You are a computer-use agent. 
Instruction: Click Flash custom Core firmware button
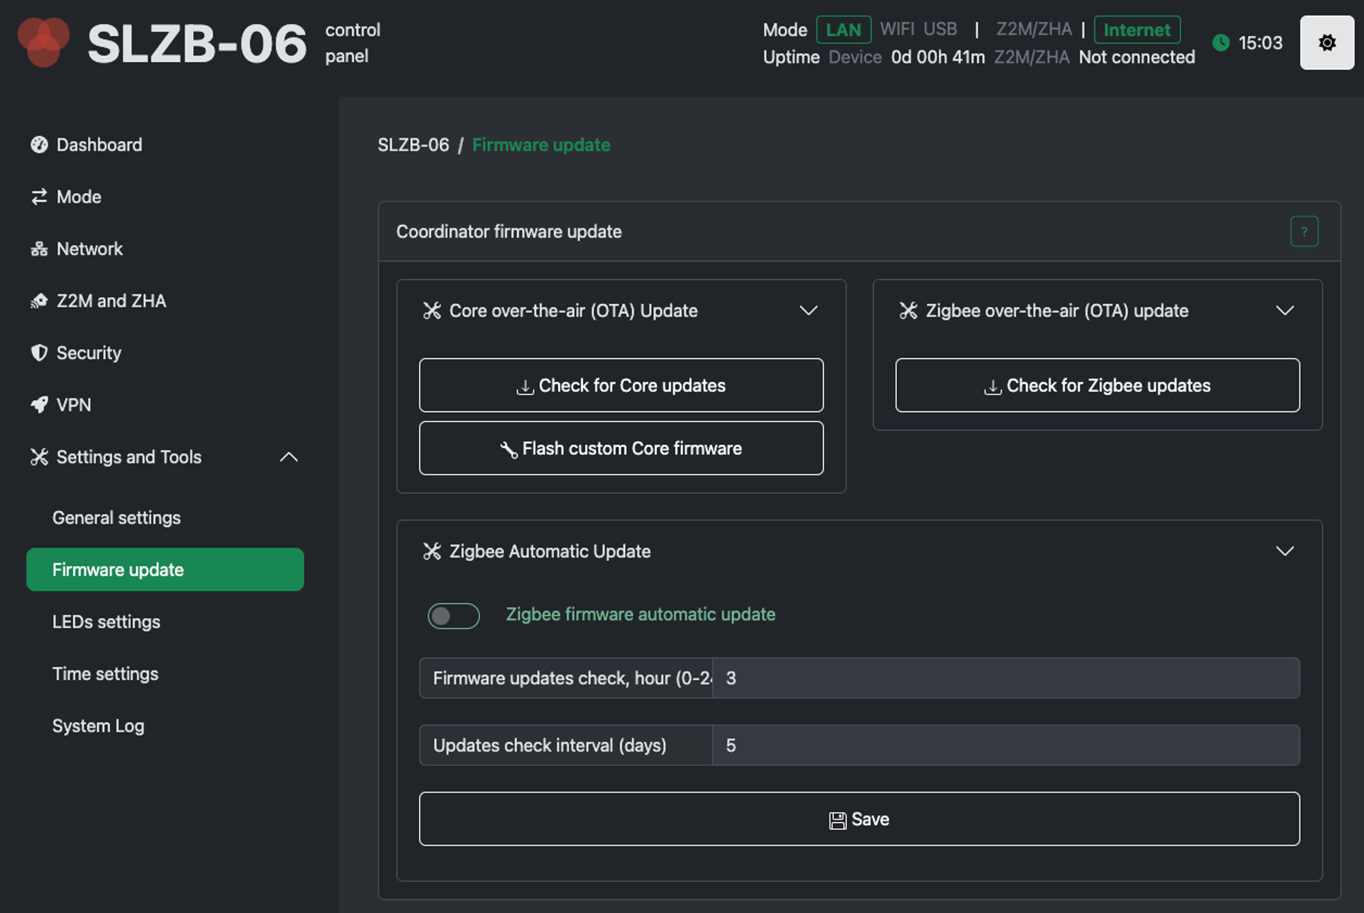(621, 448)
